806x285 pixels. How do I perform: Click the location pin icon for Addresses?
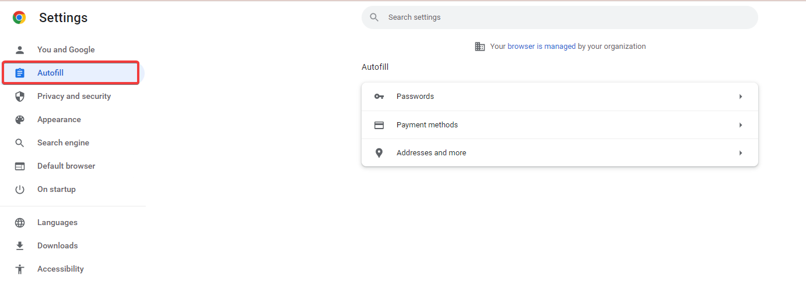click(379, 153)
